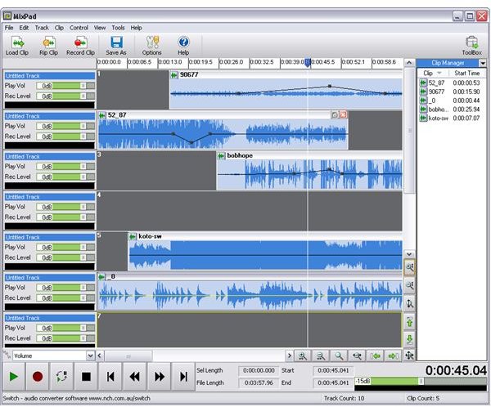Screen dimensions: 491x407
Task: Click the clip icon beside bobhope in the timeline
Action: 221,156
